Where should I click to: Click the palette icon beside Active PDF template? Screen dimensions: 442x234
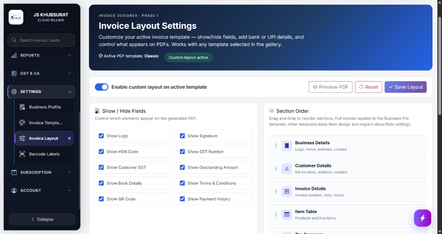pos(101,56)
